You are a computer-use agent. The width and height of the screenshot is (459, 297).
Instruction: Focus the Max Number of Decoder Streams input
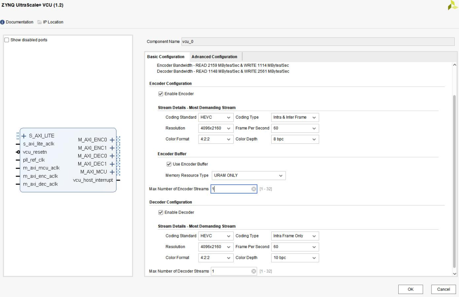234,271
